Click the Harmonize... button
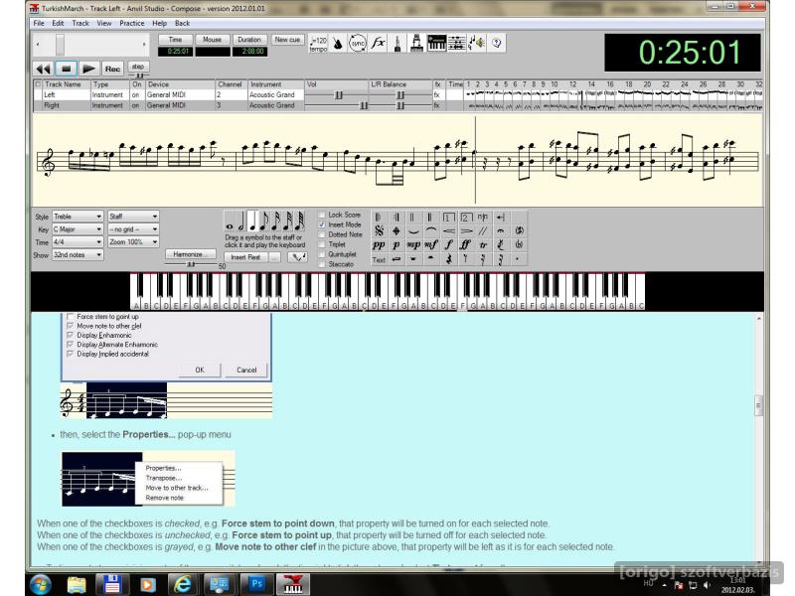The height and width of the screenshot is (596, 795). tap(190, 254)
